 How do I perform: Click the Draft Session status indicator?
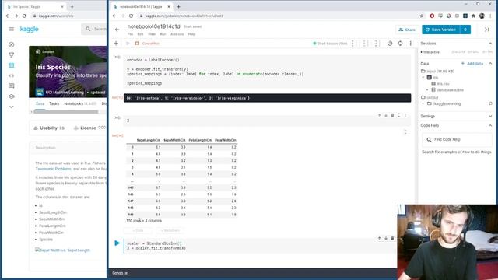coord(330,44)
